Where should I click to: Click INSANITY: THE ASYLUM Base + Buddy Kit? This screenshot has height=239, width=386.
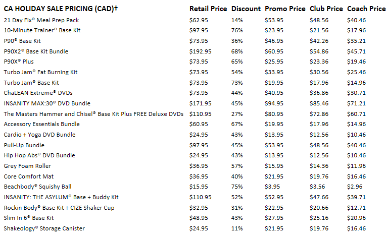click(61, 197)
